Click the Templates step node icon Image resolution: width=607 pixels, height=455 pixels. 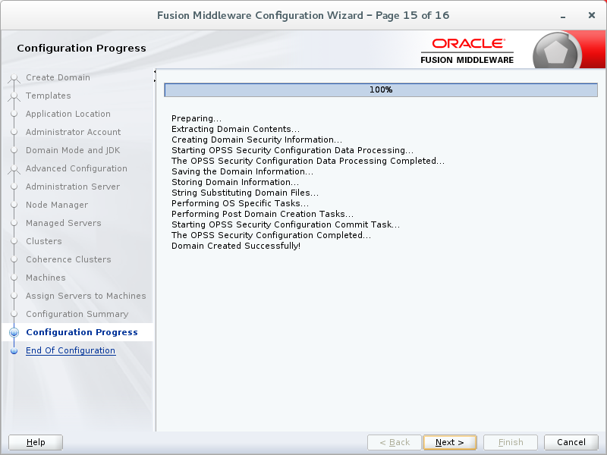point(14,97)
